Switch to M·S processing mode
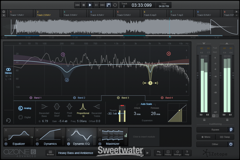 [8, 76]
